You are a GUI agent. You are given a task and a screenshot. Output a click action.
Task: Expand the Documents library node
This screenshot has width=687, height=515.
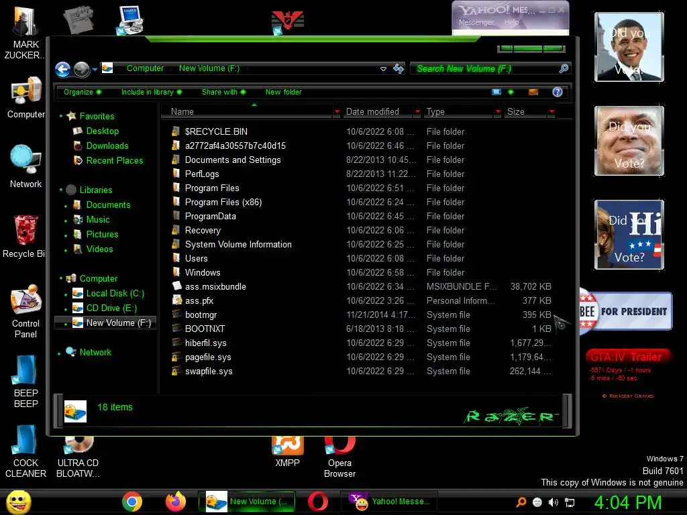click(x=66, y=205)
